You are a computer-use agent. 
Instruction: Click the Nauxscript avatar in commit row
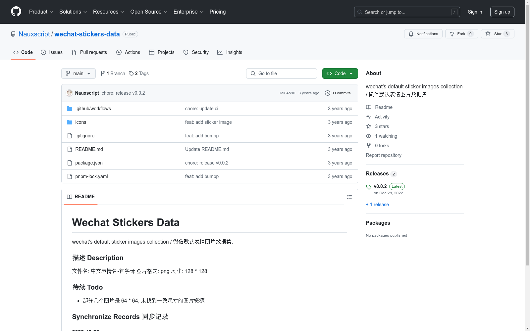pyautogui.click(x=69, y=93)
